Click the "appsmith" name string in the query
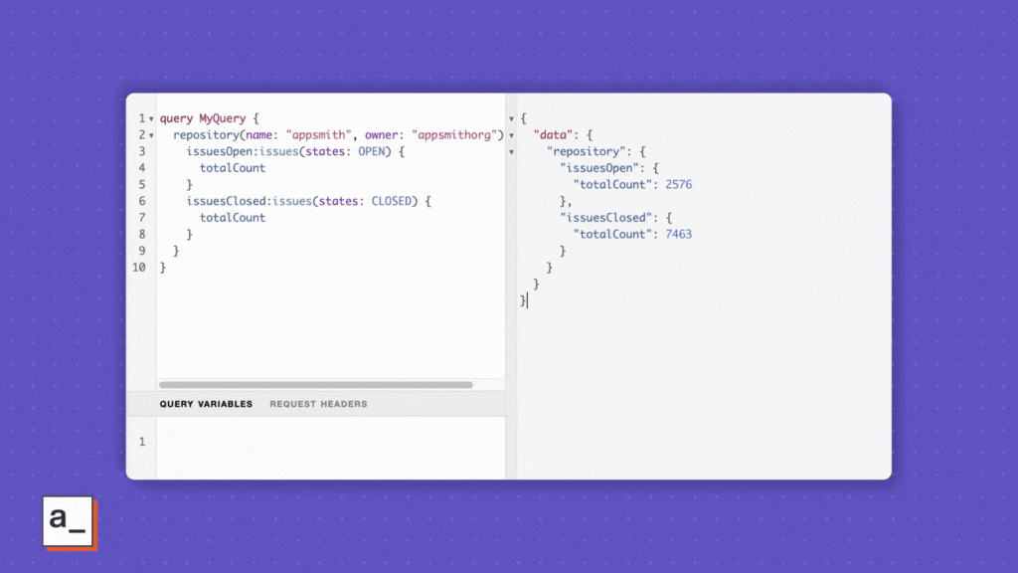 (316, 135)
